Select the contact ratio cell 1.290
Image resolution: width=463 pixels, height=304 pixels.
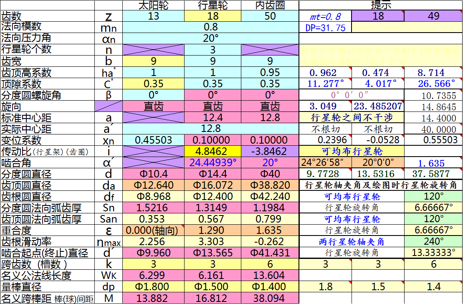[x=213, y=230]
